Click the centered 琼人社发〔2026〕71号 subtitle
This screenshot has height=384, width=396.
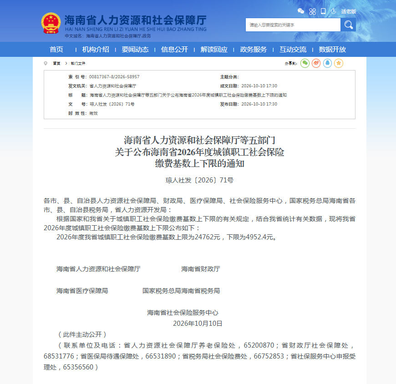199,180
